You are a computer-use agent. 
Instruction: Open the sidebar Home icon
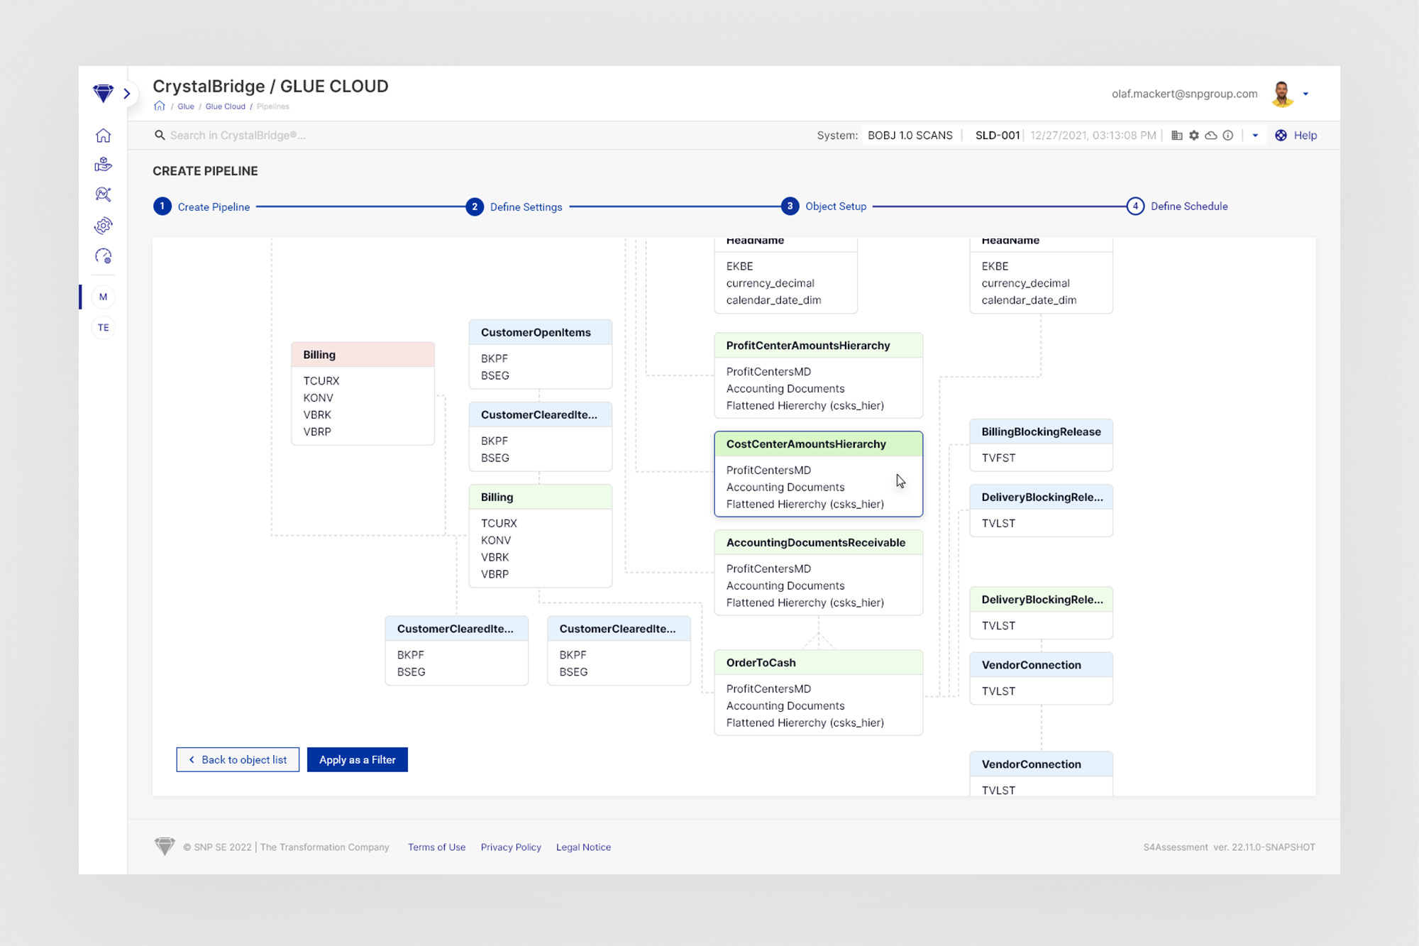coord(104,136)
